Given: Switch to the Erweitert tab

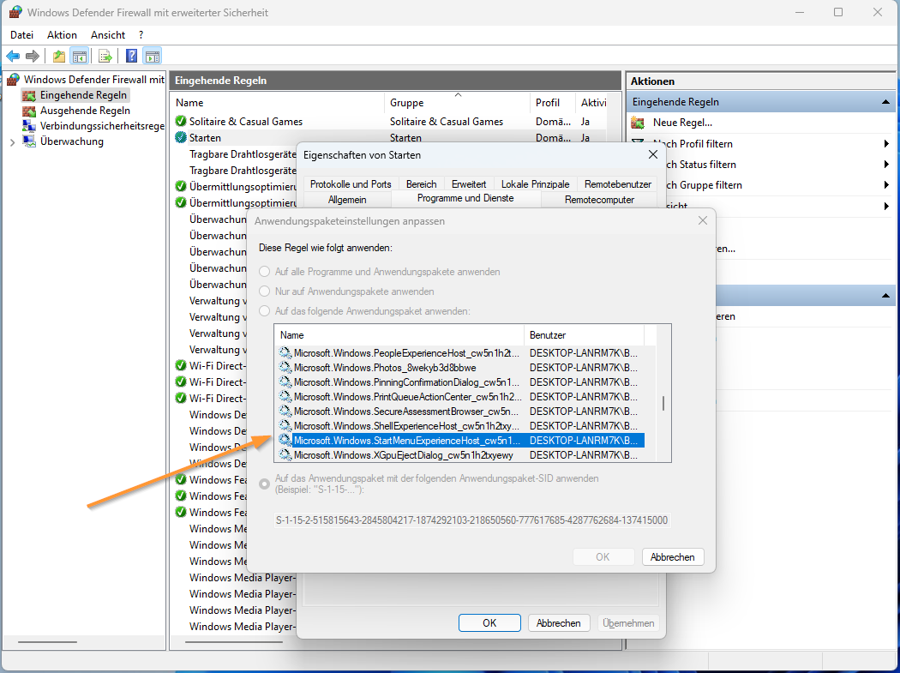Looking at the screenshot, I should coord(469,183).
